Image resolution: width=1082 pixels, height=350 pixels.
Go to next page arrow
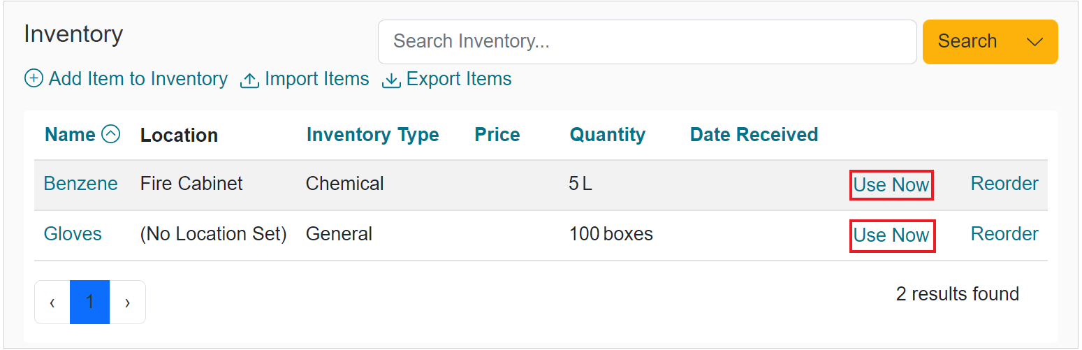pos(127,302)
